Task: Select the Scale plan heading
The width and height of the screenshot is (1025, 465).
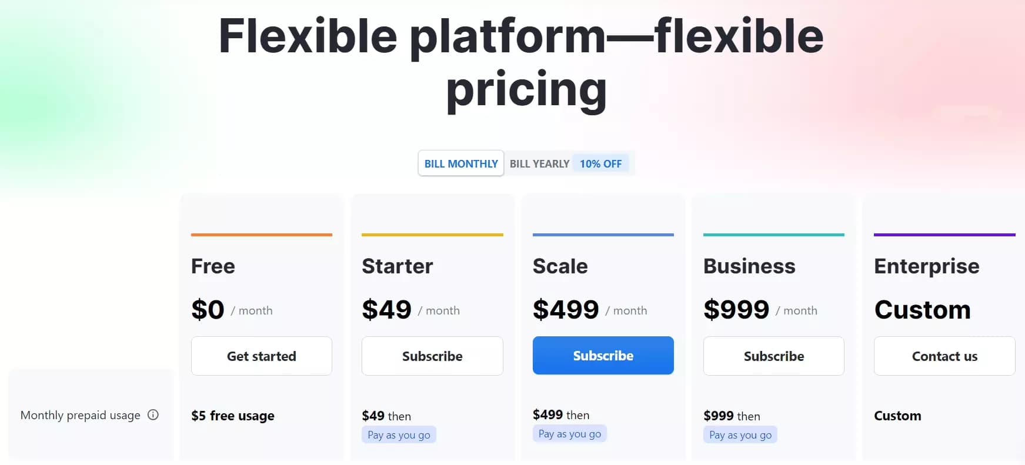Action: (560, 266)
